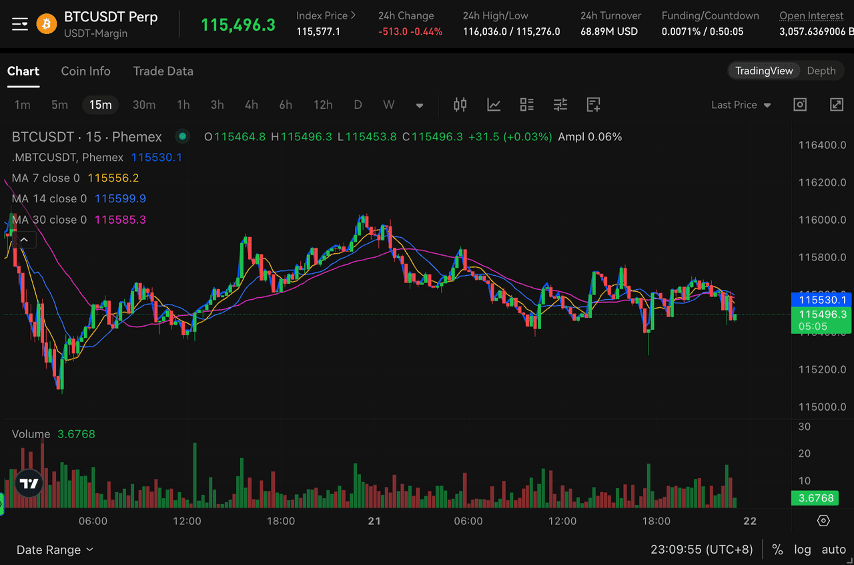
Task: Switch to the Coin Info tab
Action: click(85, 71)
